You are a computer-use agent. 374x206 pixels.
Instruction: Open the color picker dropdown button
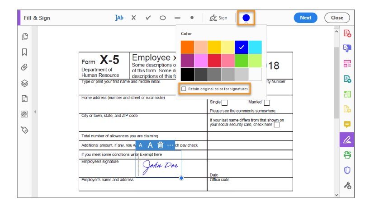pos(246,18)
